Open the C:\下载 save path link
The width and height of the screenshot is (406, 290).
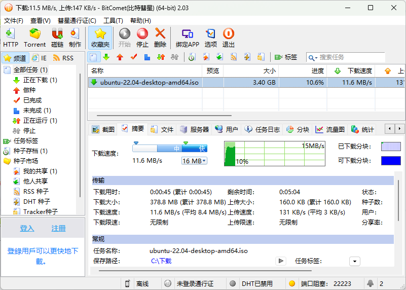161,261
